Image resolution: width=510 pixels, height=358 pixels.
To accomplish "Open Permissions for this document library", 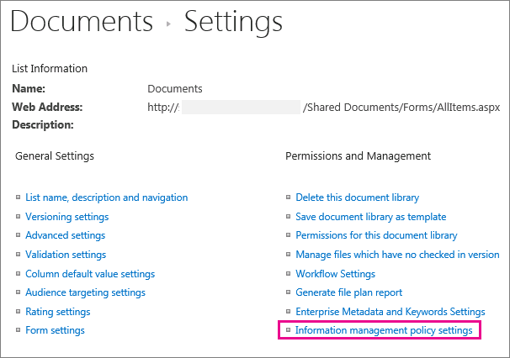I will (x=376, y=235).
